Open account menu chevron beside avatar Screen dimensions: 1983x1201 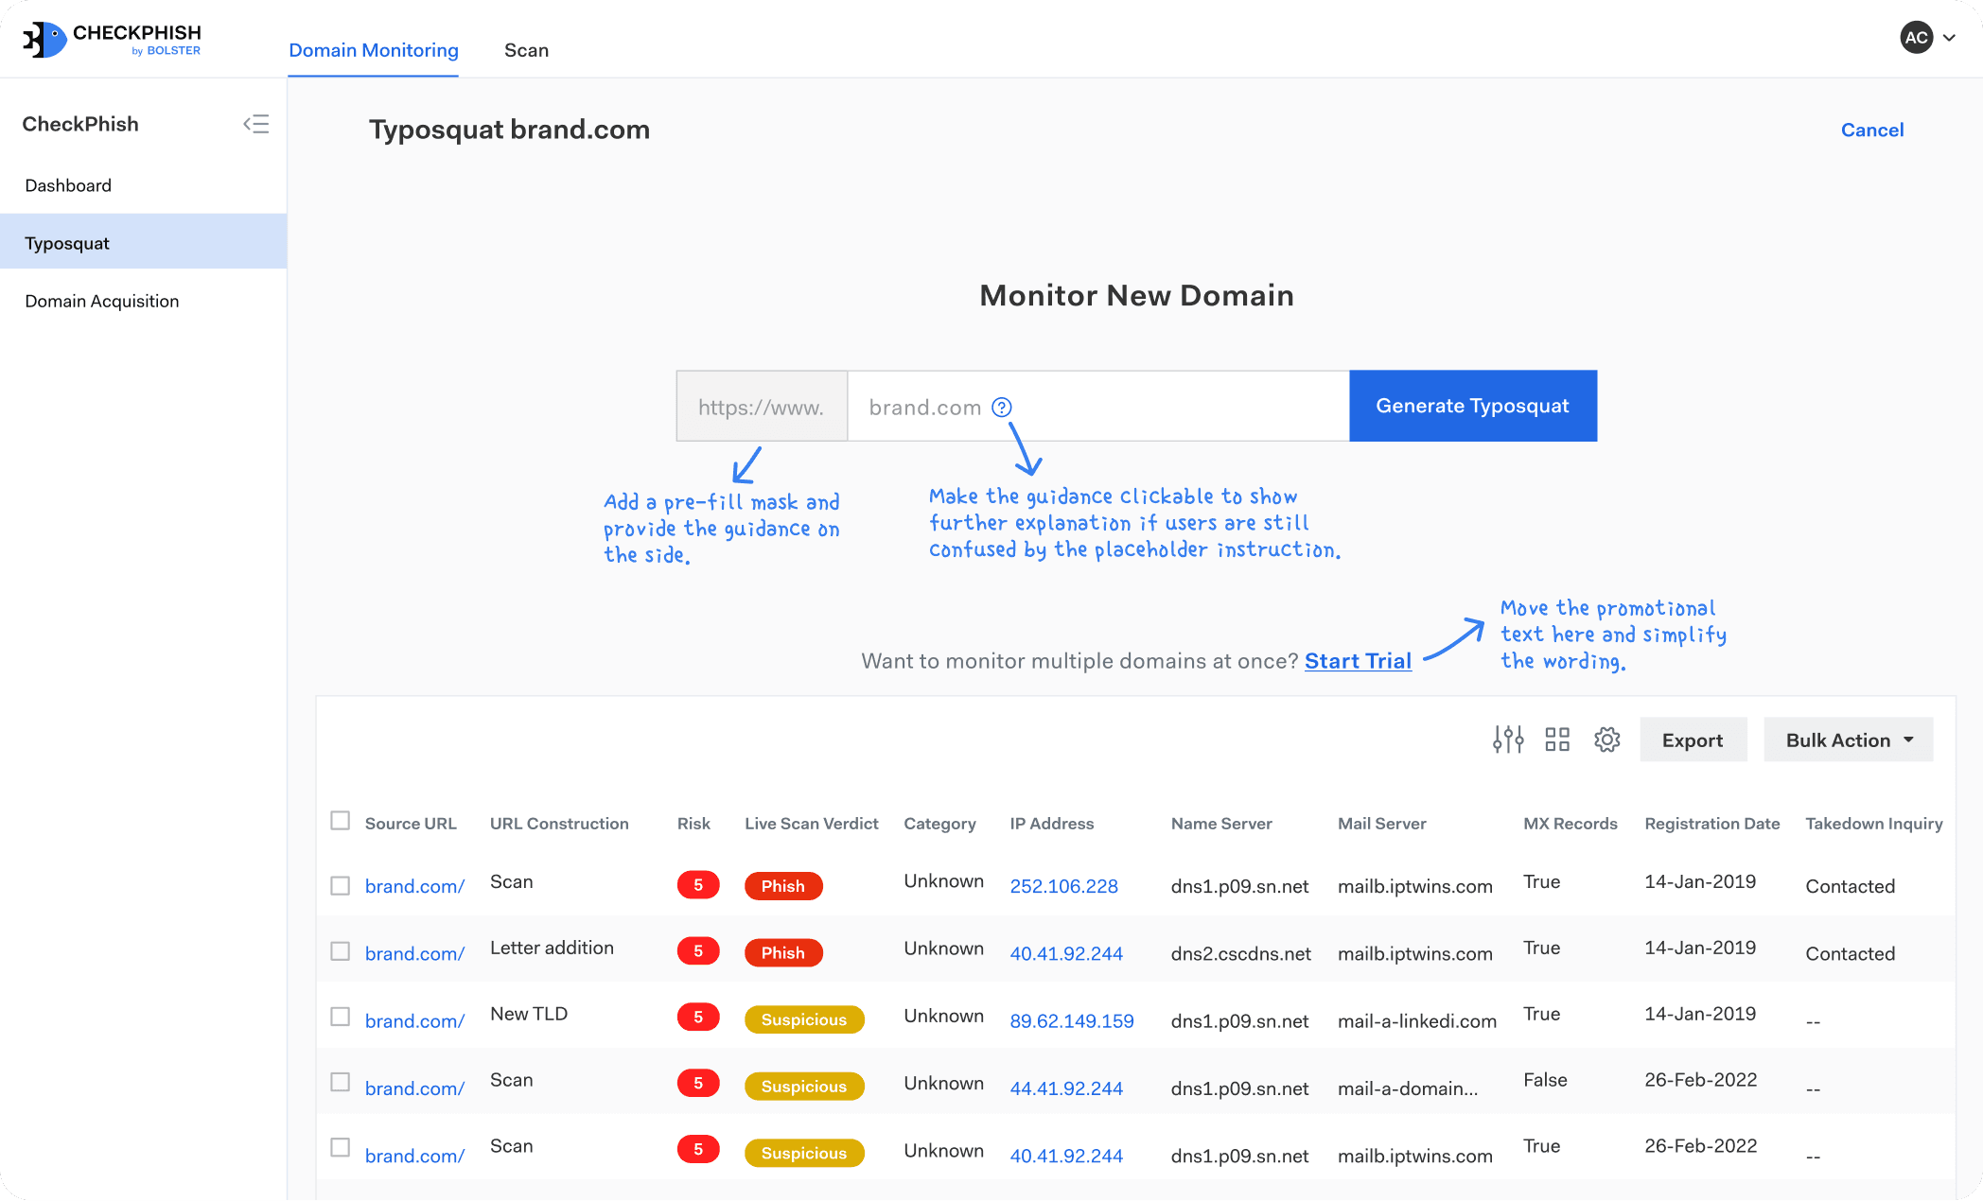[1950, 38]
